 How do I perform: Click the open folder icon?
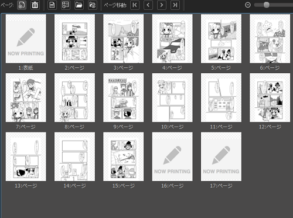click(x=79, y=5)
